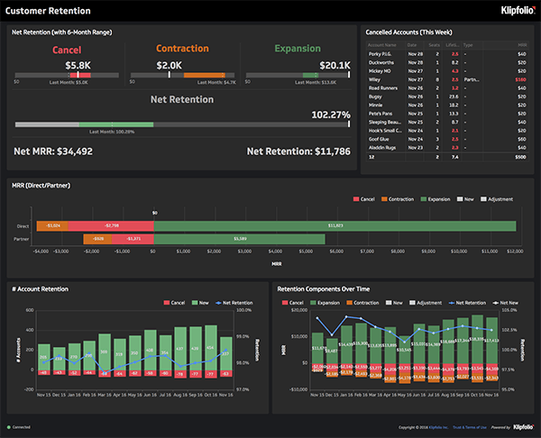Screen dimensions: 541x438
Task: Toggle New series in Account Retention legend
Action: [200, 303]
